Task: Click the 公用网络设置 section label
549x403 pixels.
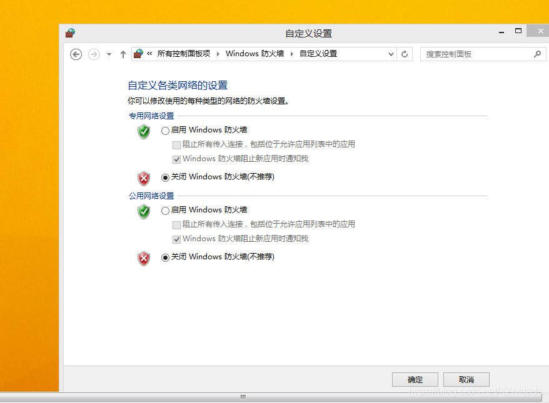Action: pos(151,196)
